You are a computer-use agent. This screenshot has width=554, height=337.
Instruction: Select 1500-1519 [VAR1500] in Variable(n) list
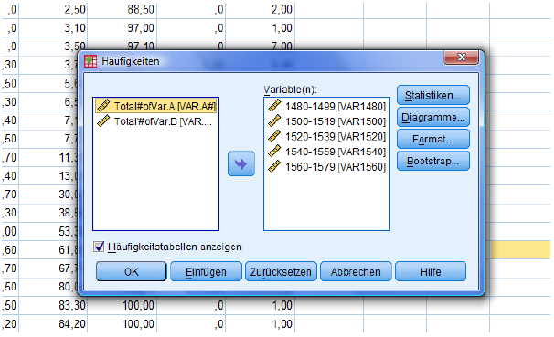[x=326, y=121]
